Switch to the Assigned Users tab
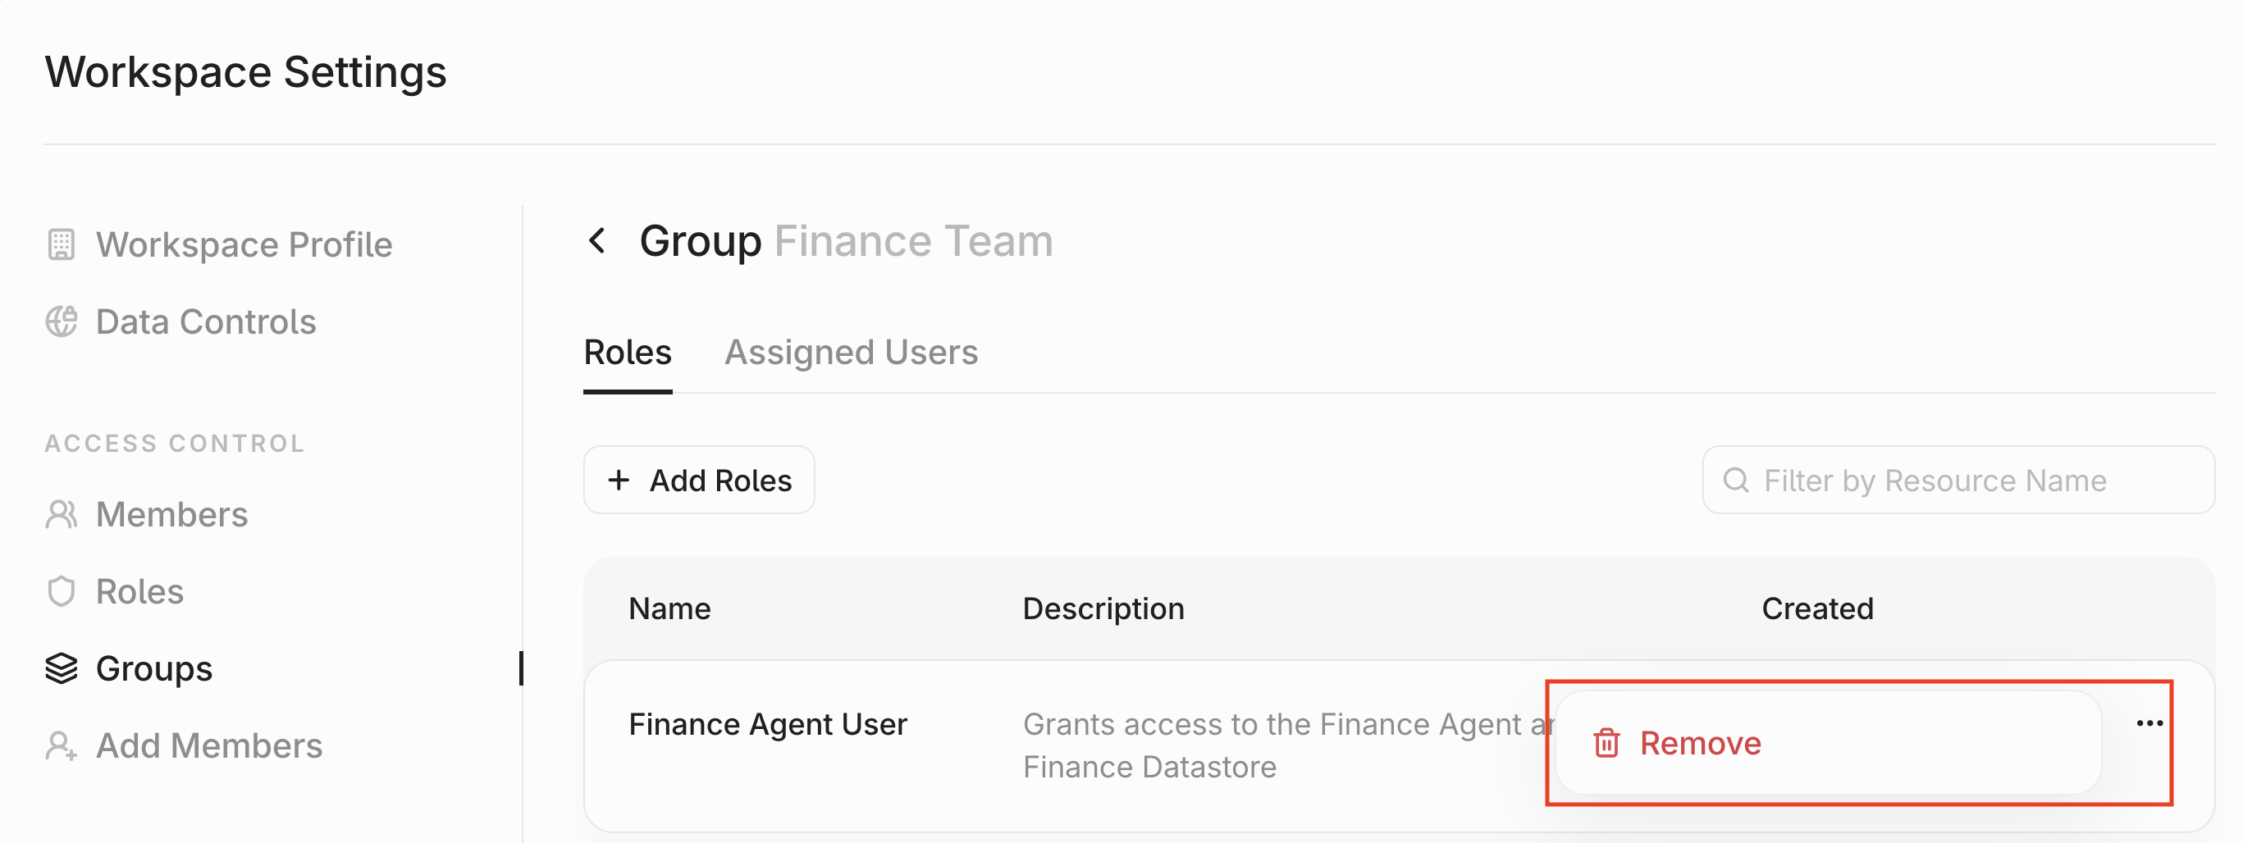Screen dimensions: 2243x843 pyautogui.click(x=851, y=353)
